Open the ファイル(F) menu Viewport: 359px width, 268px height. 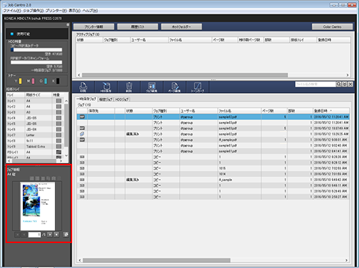pos(12,10)
